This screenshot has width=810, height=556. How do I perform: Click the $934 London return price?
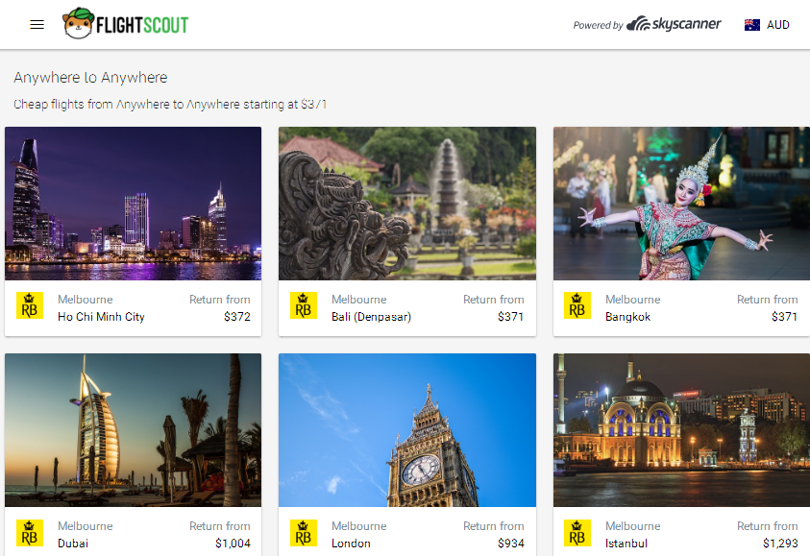click(511, 544)
